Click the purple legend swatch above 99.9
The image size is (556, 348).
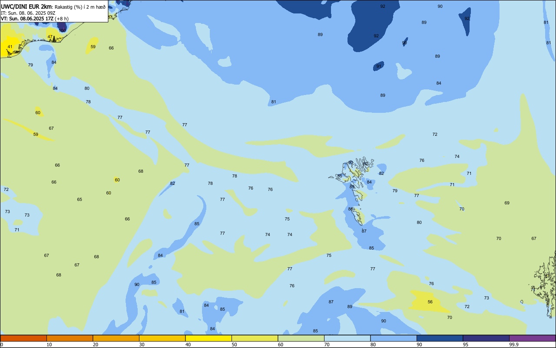pyautogui.click(x=532, y=338)
